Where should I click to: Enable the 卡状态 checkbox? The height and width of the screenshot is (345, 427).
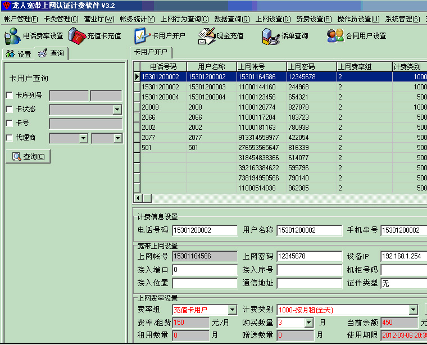click(9, 109)
